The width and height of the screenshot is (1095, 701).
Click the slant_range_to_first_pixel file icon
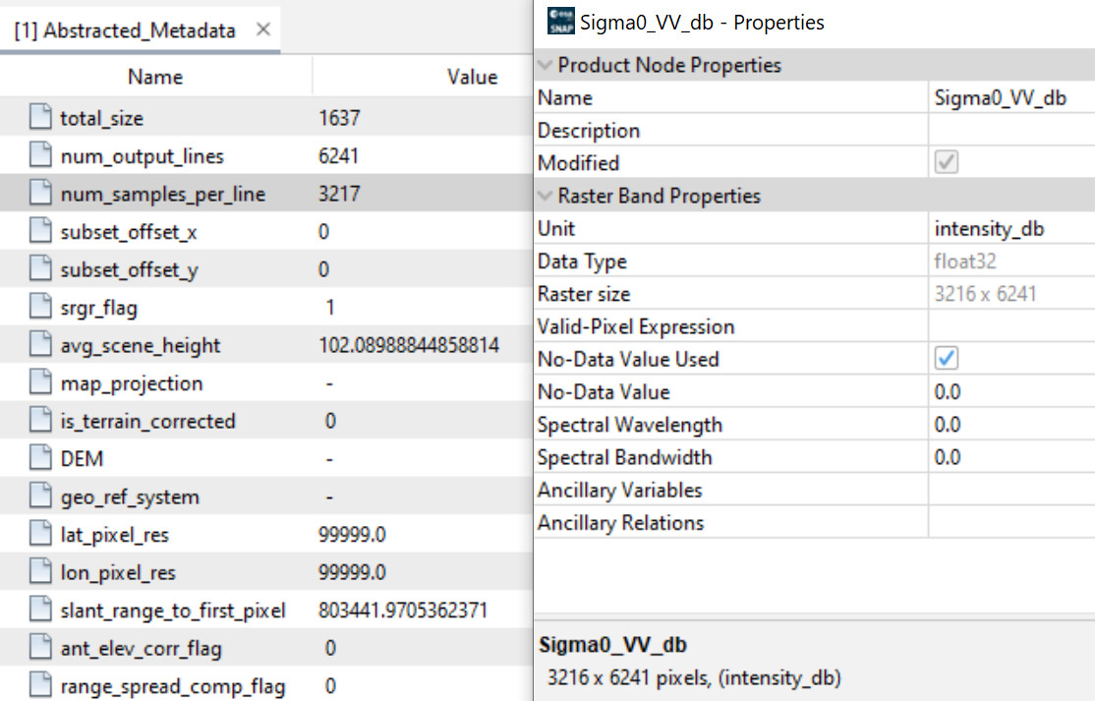(x=40, y=609)
